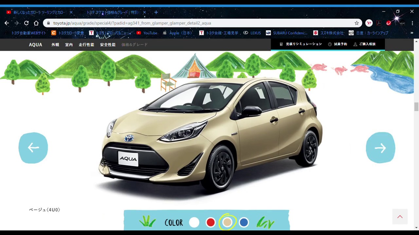Open ご購入相談 purchase consultation

(364, 44)
